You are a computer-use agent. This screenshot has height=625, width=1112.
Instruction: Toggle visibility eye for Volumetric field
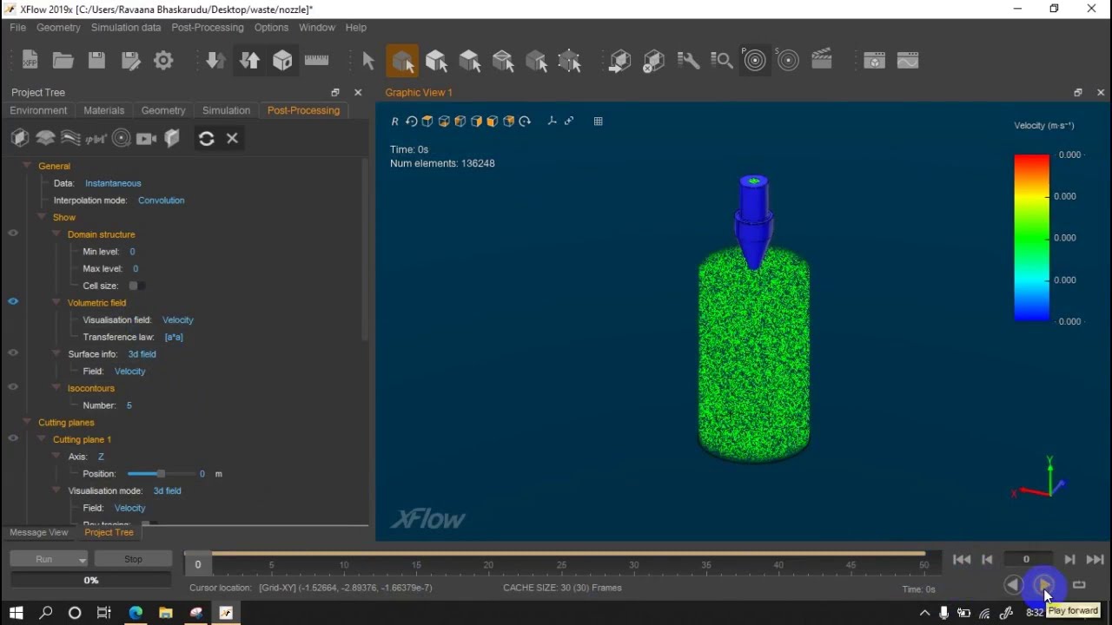13,301
